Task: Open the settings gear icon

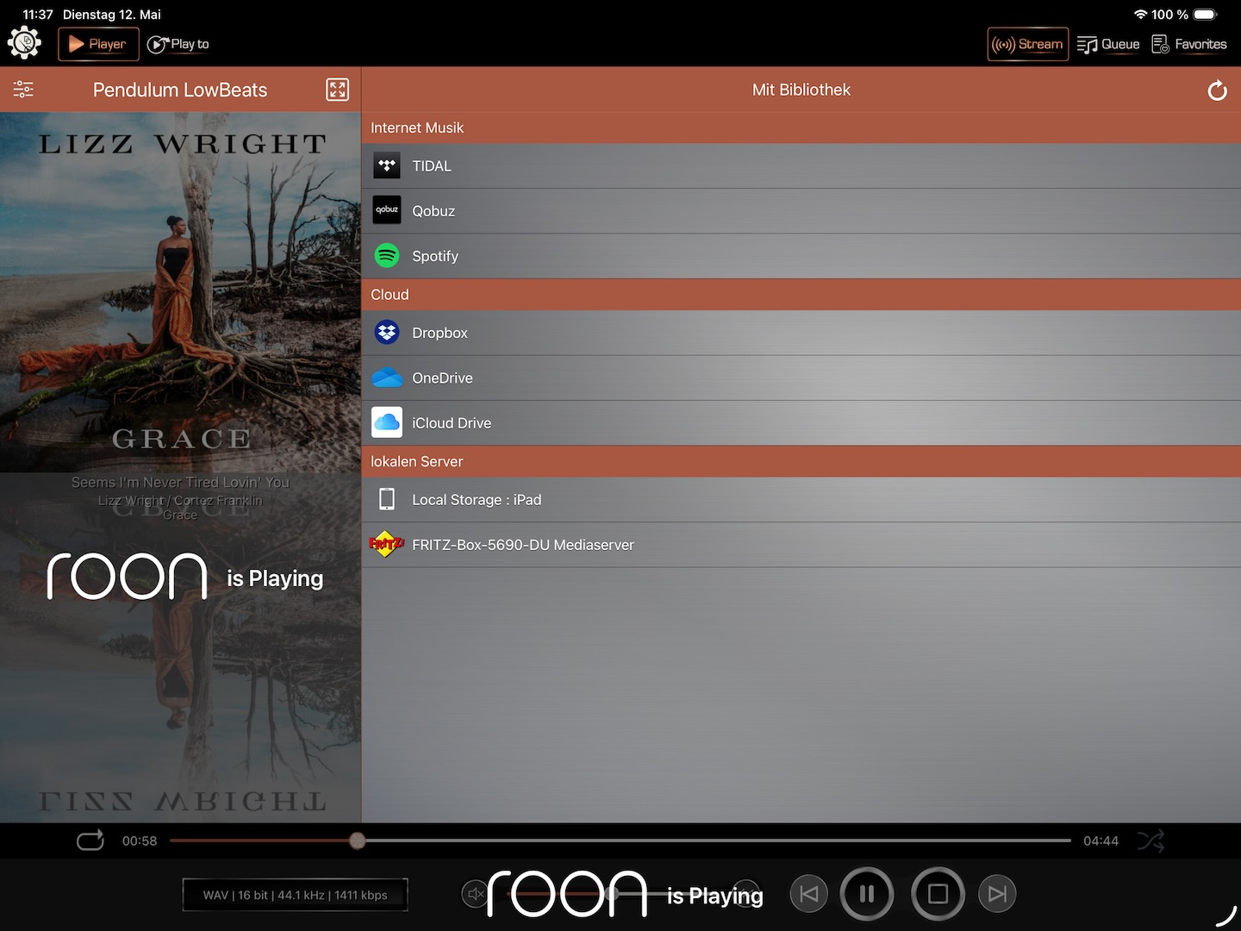Action: [x=24, y=43]
